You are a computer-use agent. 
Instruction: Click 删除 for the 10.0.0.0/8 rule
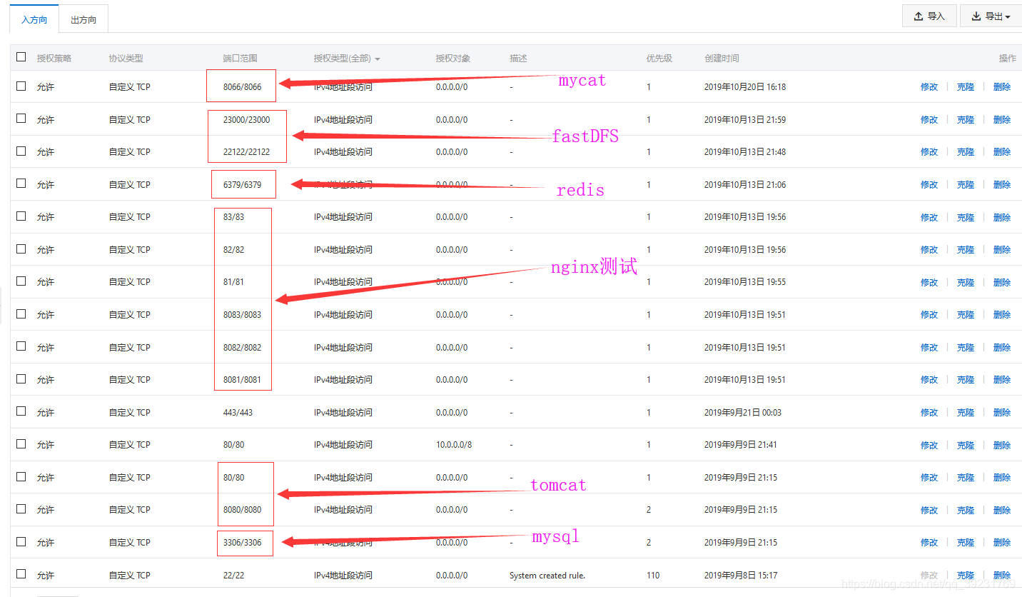[x=1002, y=445]
